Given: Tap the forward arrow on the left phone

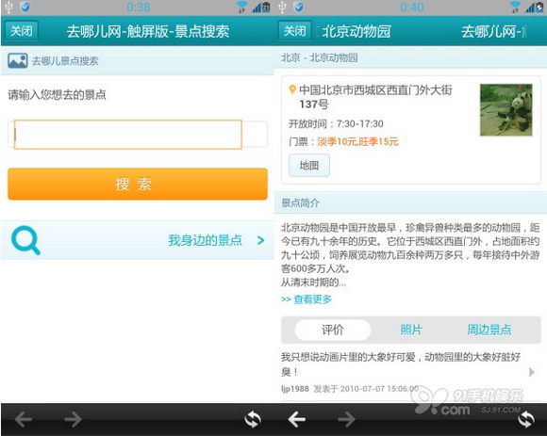Looking at the screenshot, I should (73, 419).
